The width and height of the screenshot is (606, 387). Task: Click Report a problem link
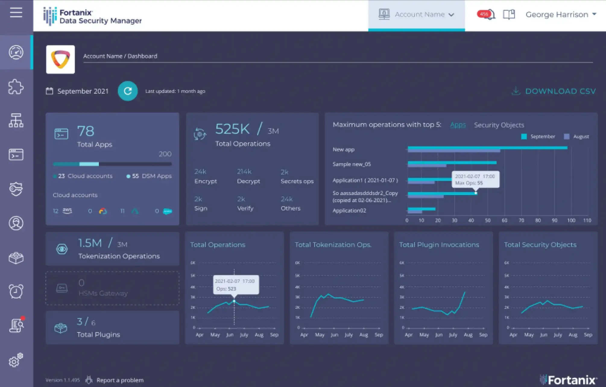[x=120, y=380]
